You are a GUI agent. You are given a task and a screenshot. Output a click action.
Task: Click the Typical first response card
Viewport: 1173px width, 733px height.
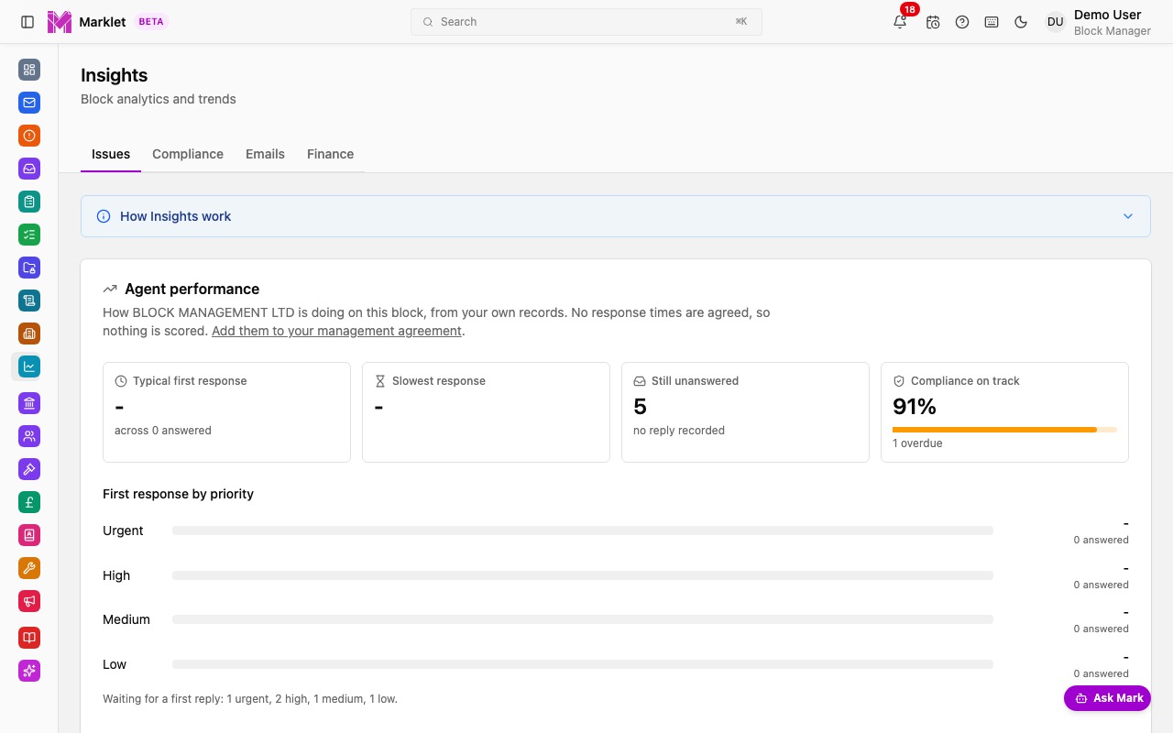(226, 412)
